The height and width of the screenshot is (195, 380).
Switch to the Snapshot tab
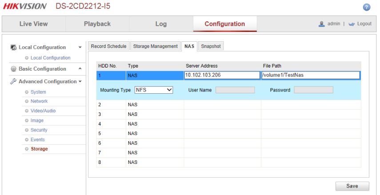click(210, 46)
